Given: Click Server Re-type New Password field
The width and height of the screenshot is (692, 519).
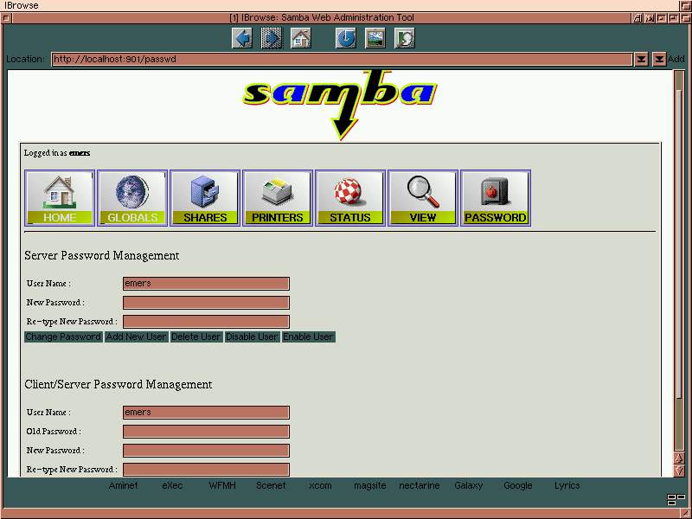Looking at the screenshot, I should coord(206,321).
